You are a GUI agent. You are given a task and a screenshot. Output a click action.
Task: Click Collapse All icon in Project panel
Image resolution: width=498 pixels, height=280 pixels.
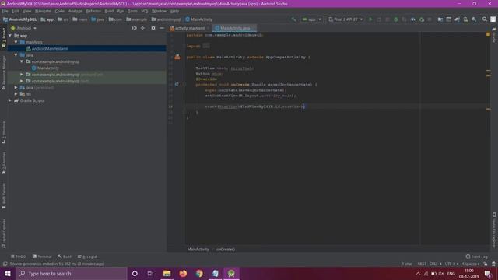pyautogui.click(x=142, y=28)
